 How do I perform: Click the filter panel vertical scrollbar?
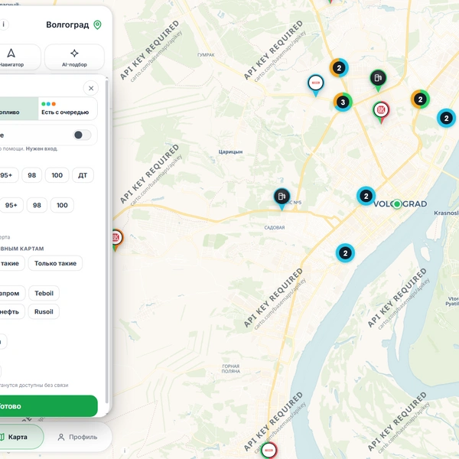click(107, 242)
